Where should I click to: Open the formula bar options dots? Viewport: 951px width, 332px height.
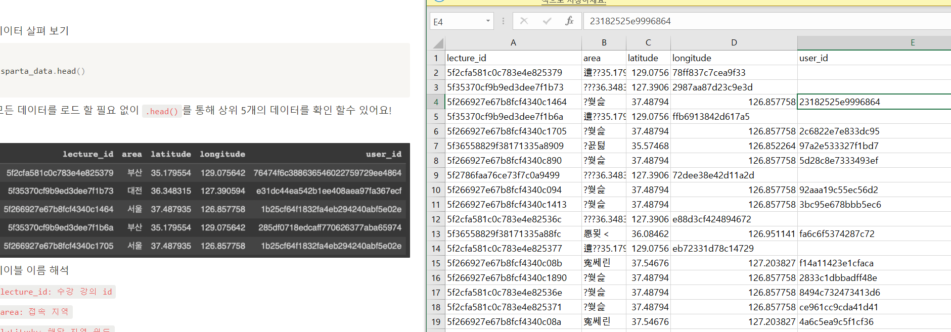point(503,21)
